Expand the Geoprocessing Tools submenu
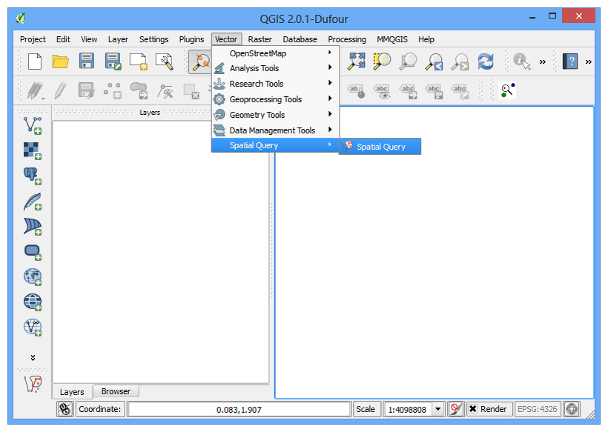The image size is (608, 432). click(x=275, y=99)
